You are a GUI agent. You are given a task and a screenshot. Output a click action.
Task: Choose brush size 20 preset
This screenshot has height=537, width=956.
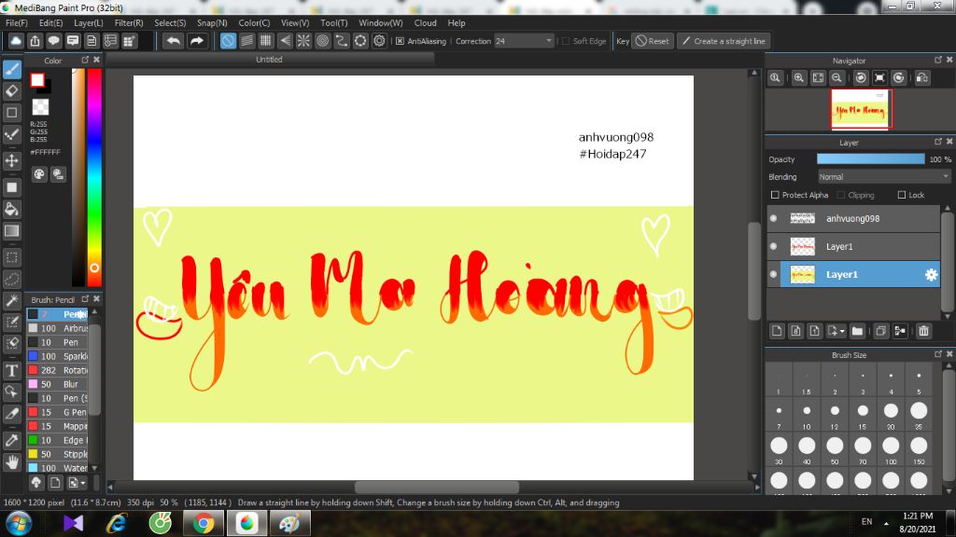(x=891, y=414)
